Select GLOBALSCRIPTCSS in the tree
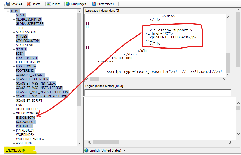241x155 pixels. (30, 24)
